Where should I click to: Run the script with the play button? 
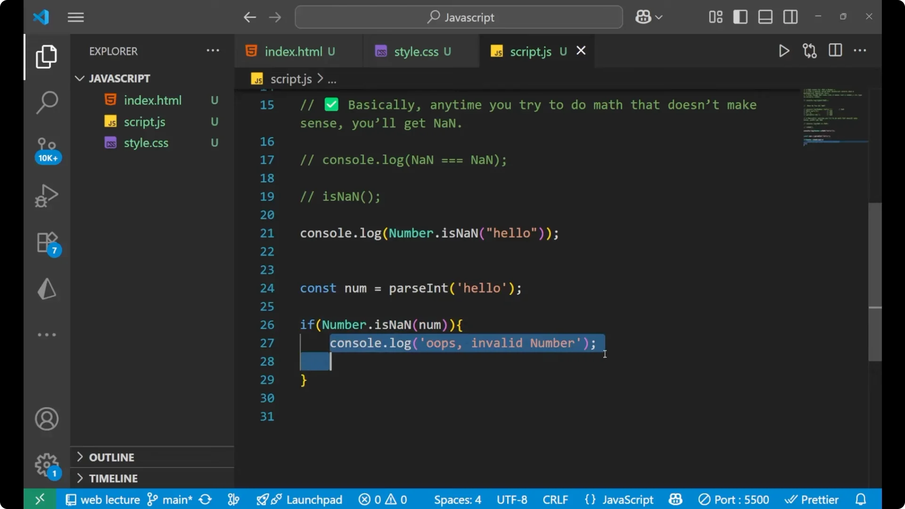point(784,50)
